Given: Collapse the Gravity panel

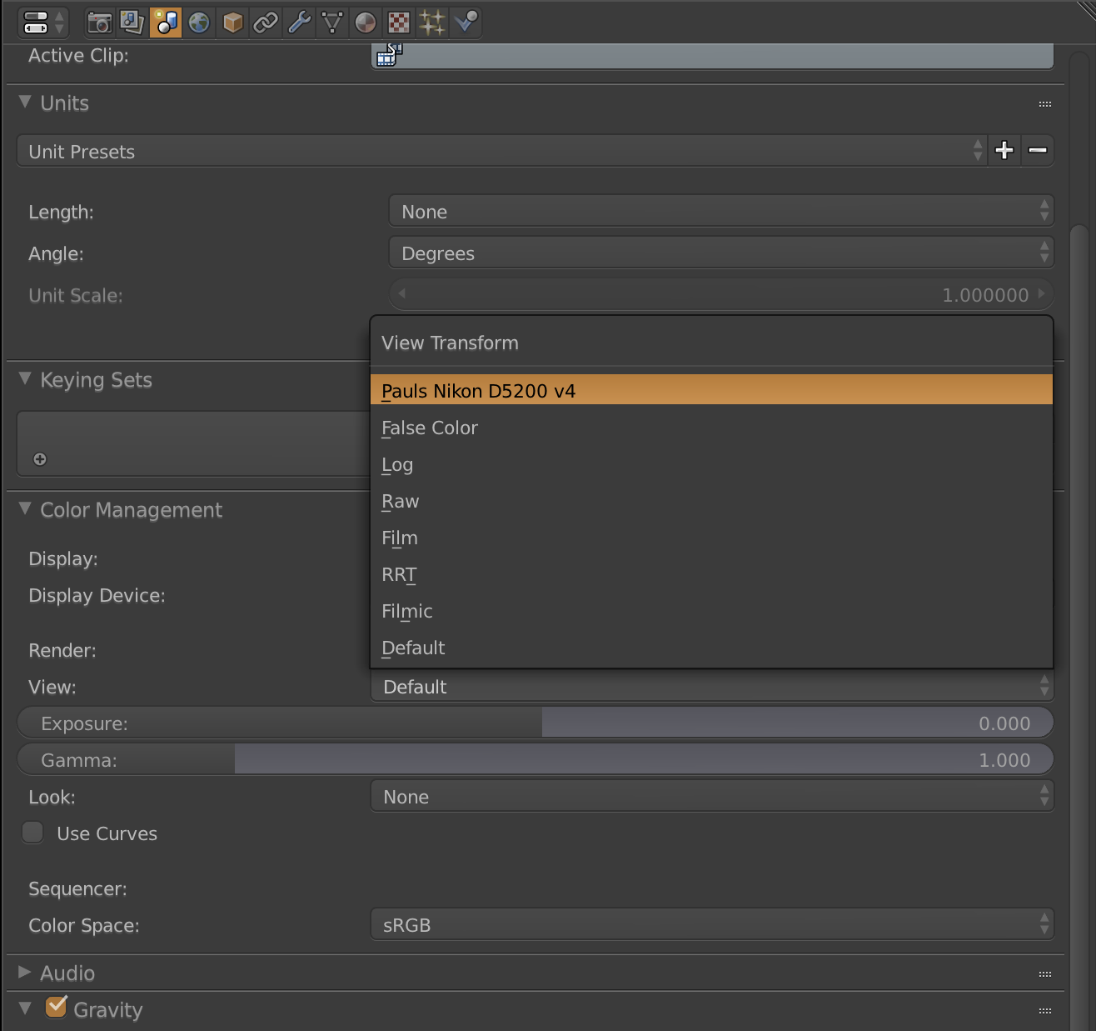Looking at the screenshot, I should click(25, 1008).
